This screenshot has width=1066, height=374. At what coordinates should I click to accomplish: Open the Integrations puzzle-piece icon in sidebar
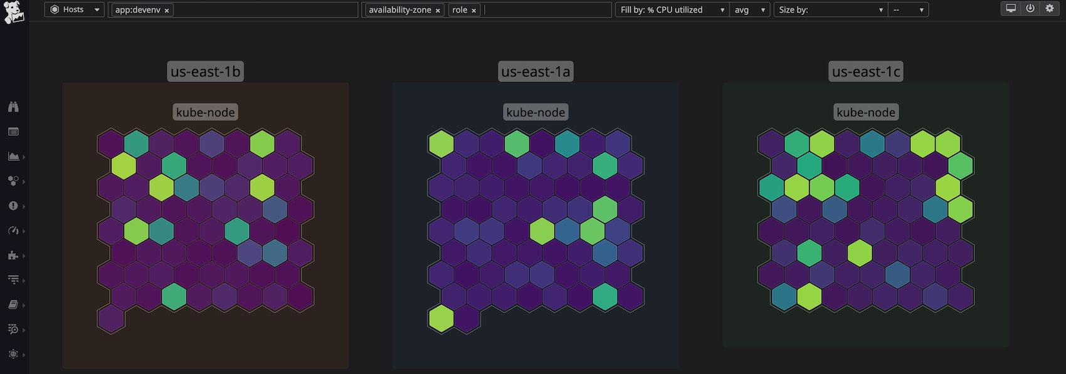pos(13,255)
